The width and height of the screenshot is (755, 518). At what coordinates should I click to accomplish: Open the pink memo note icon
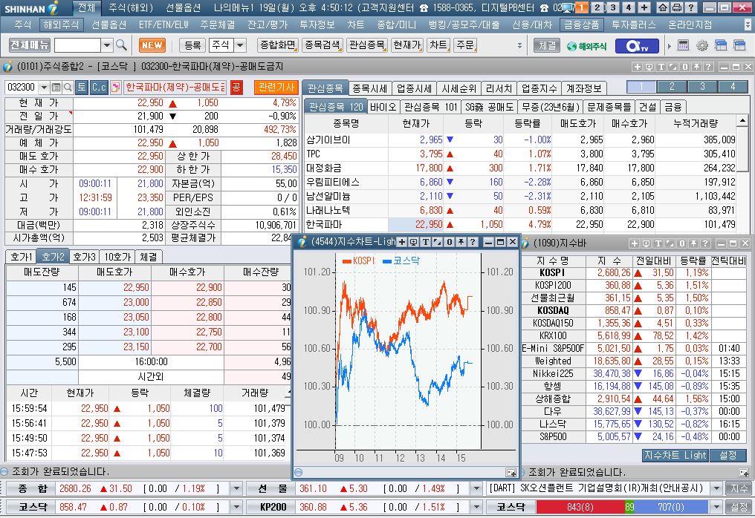pos(116,88)
